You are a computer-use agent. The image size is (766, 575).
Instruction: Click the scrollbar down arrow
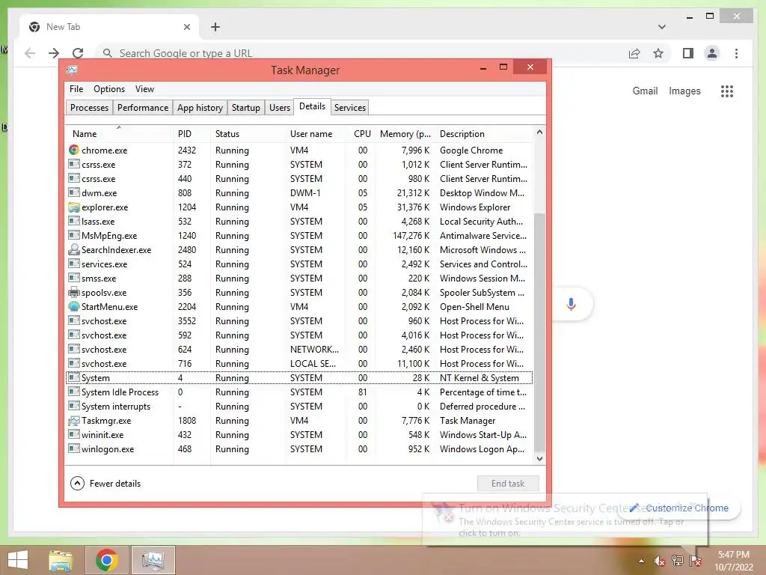(539, 459)
